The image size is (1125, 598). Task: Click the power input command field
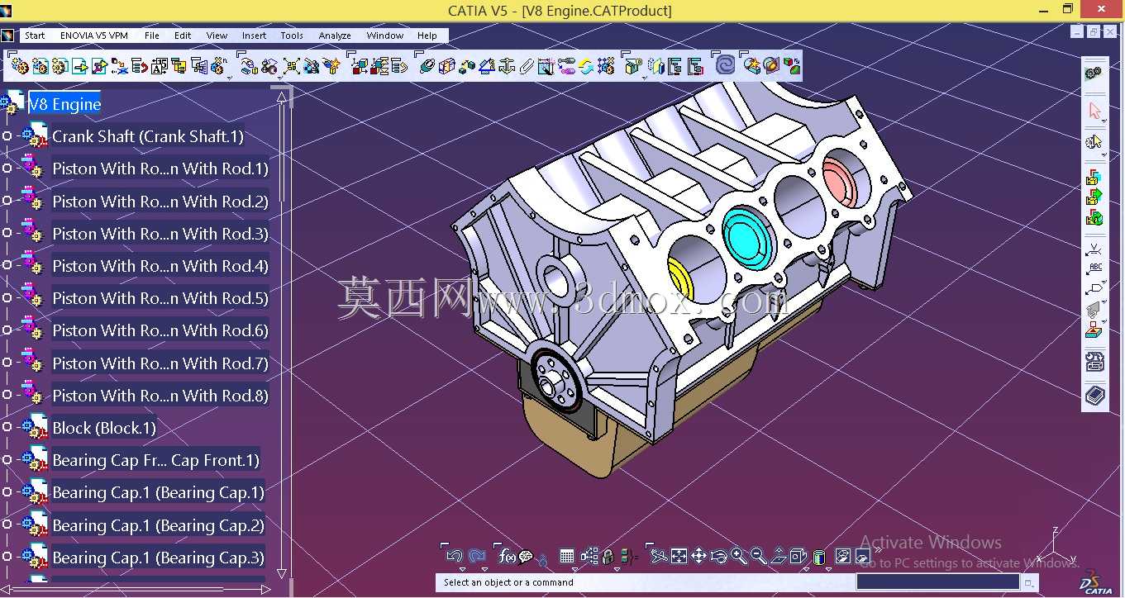tap(937, 581)
